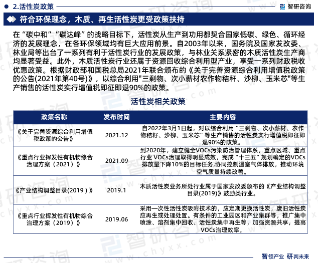Select the cell 《产业结构调整目录(2019)》
Viewport: 318px width, 263px height.
[54, 190]
